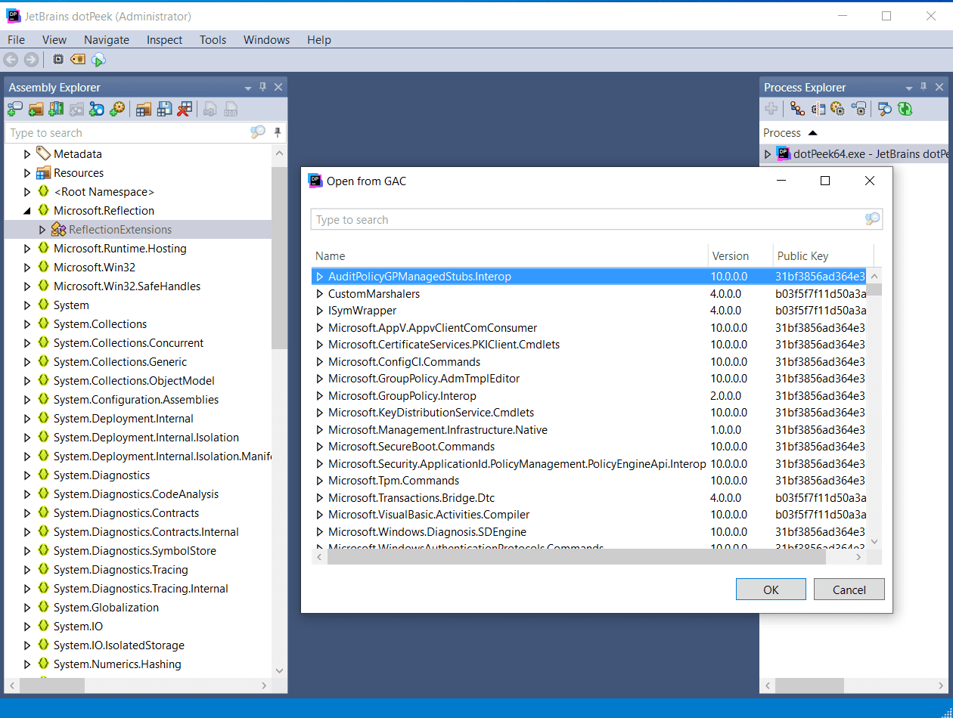The height and width of the screenshot is (718, 953).
Task: Click the search magnifier in Assembly Explorer search box
Action: [x=258, y=132]
